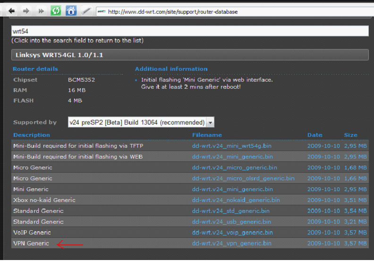Download dd-wrt.v24_micro_generic.bin
The width and height of the screenshot is (374, 269).
point(235,168)
